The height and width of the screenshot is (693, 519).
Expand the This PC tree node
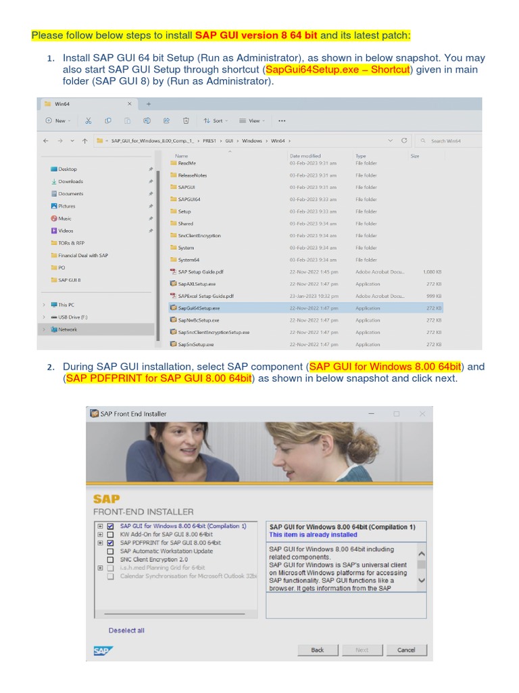pyautogui.click(x=45, y=305)
